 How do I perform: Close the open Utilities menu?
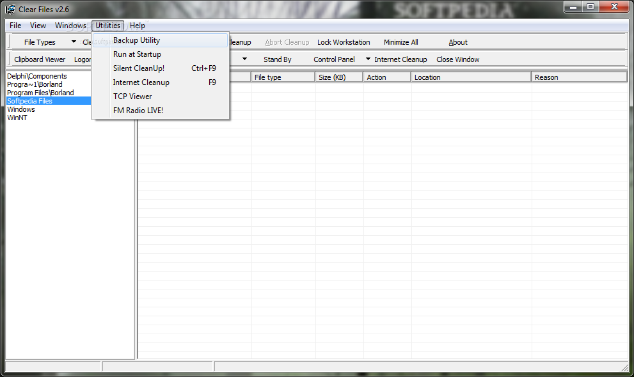pos(107,26)
